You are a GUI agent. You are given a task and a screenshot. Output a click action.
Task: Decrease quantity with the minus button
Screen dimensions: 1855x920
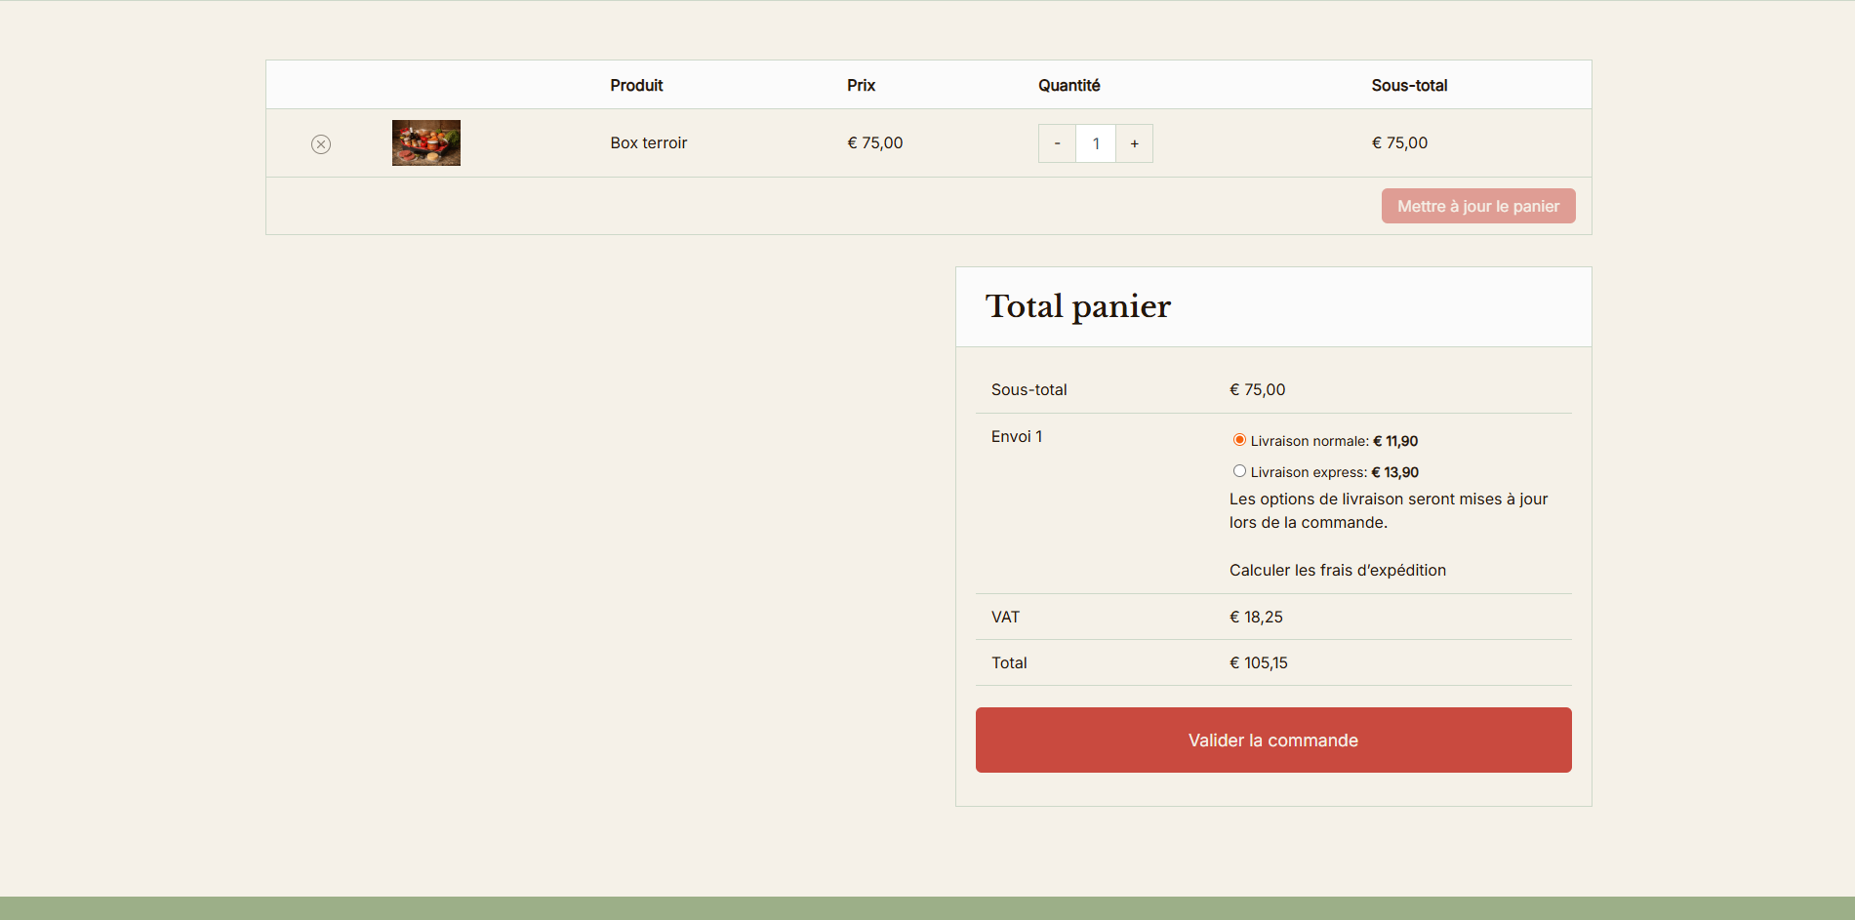[1057, 143]
